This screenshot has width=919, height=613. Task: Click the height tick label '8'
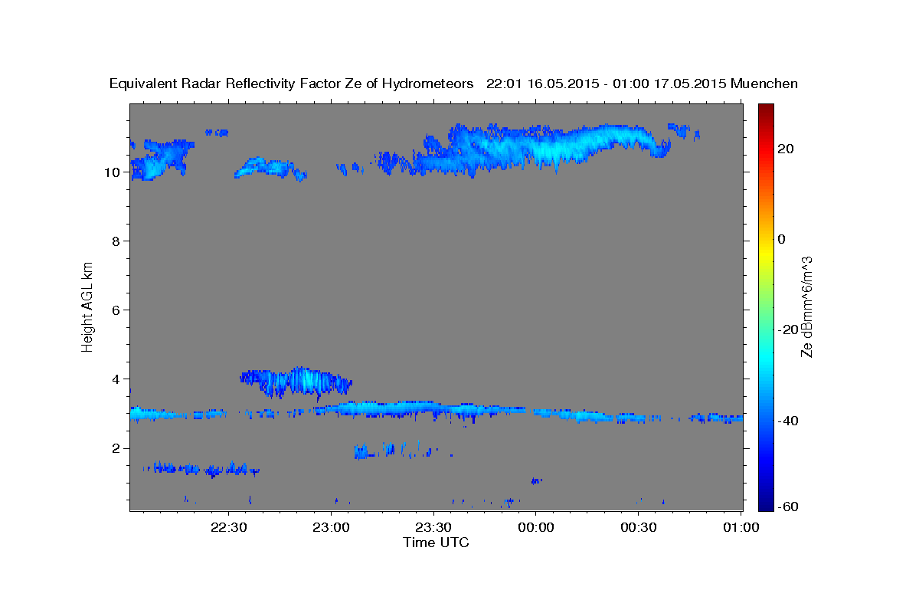click(116, 241)
